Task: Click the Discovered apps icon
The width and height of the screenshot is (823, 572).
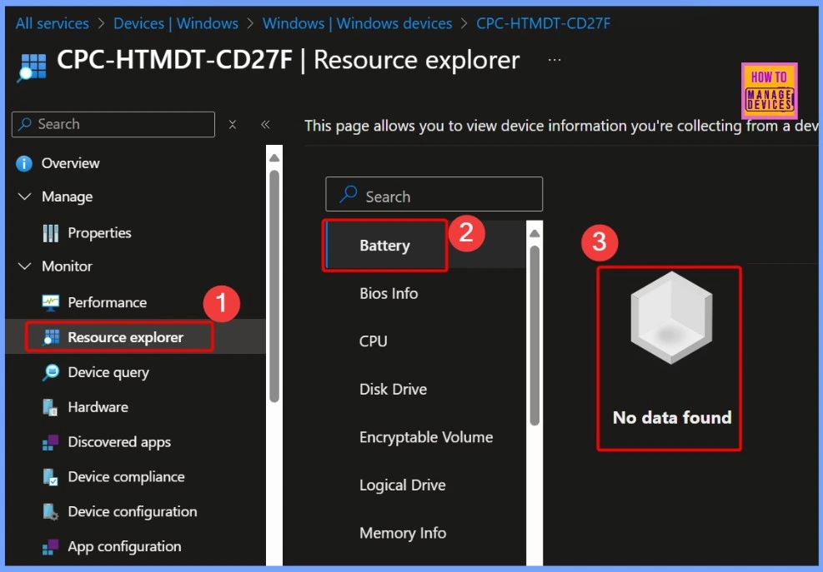Action: tap(50, 442)
